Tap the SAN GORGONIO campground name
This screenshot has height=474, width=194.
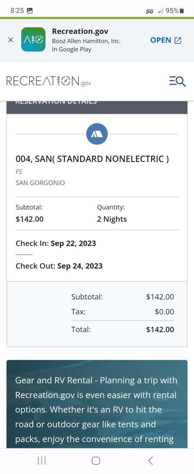[40, 183]
